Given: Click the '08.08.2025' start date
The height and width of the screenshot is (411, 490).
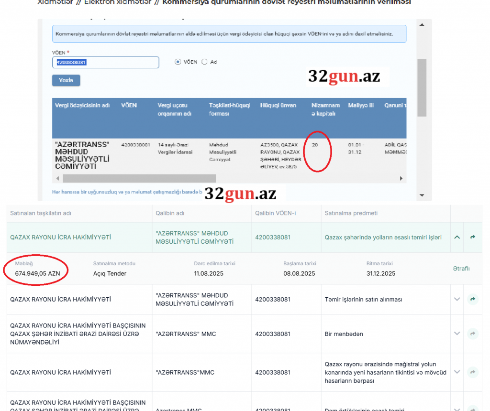Looking at the screenshot, I should 299,274.
